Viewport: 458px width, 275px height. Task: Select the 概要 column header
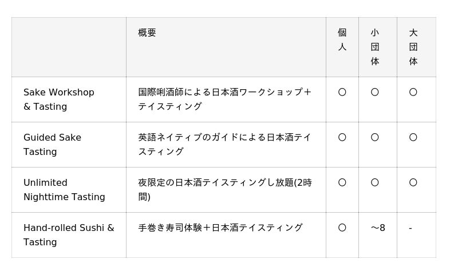(147, 33)
